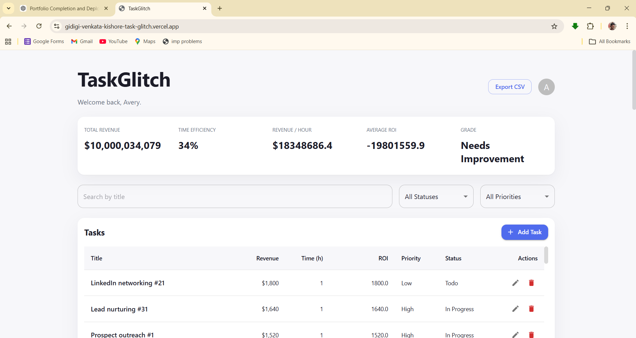
Task: Edit the LinkedIn networking #21 task
Action: pyautogui.click(x=515, y=283)
